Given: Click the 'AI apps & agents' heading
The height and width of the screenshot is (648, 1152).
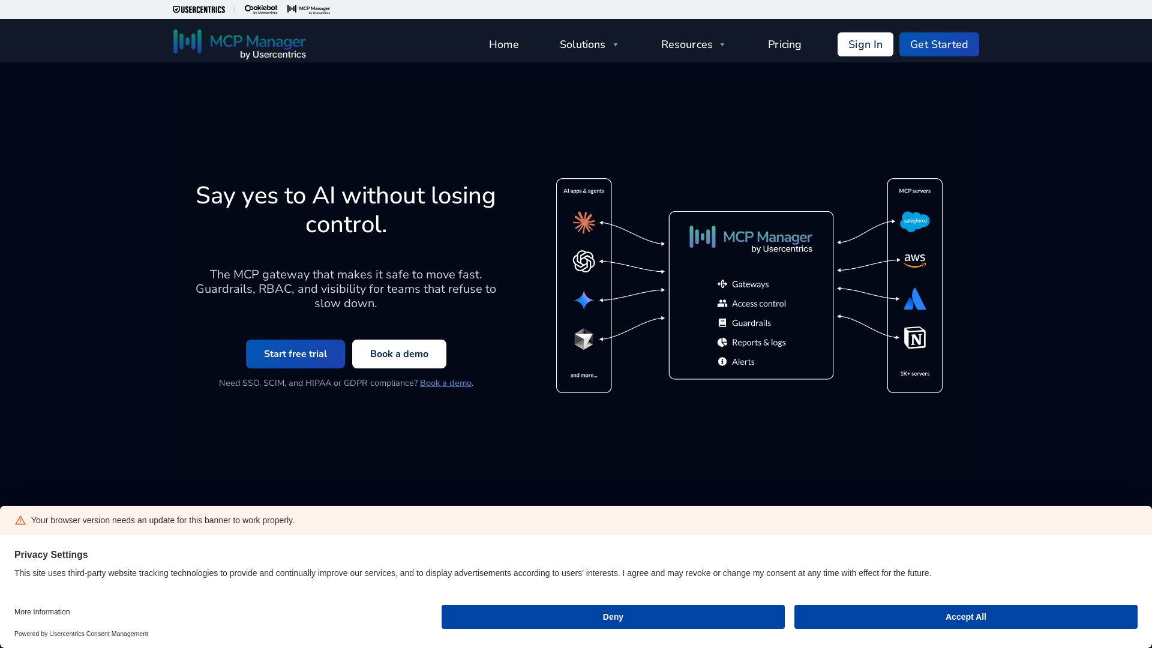Looking at the screenshot, I should tap(584, 191).
